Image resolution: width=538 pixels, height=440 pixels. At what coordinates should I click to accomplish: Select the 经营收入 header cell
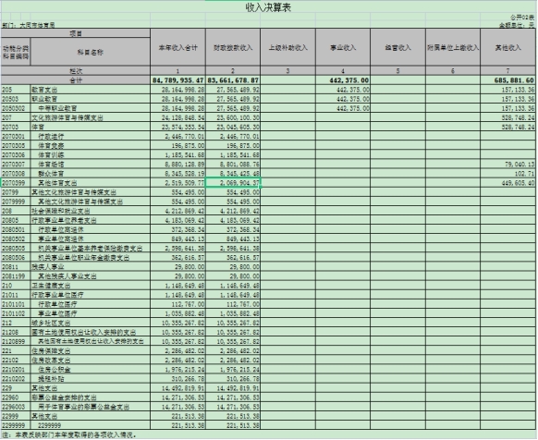pyautogui.click(x=398, y=47)
